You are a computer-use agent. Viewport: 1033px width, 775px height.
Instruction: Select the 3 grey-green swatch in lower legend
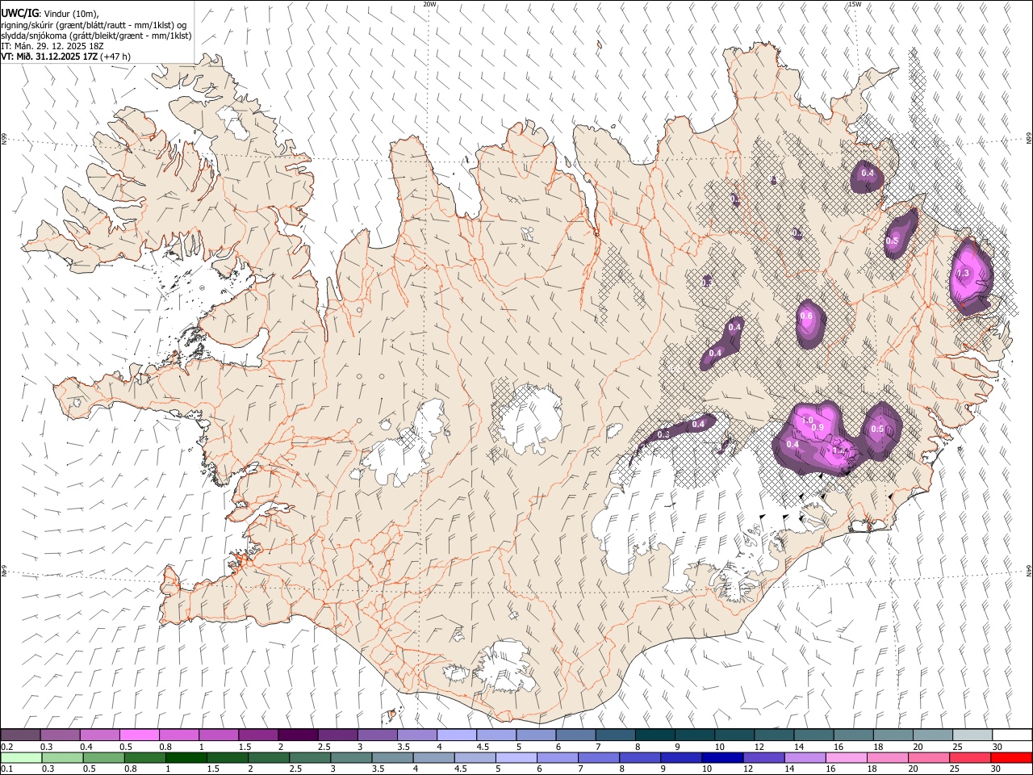[351, 757]
